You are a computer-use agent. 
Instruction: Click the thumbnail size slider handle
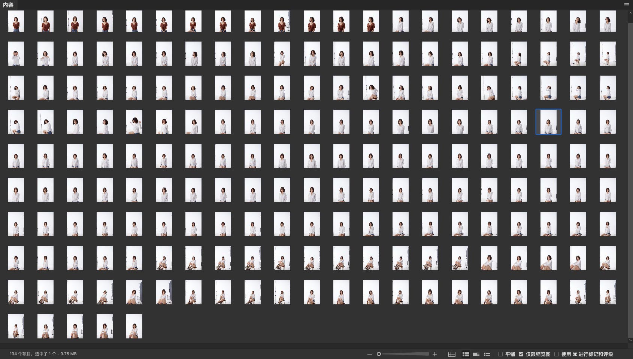(x=379, y=354)
